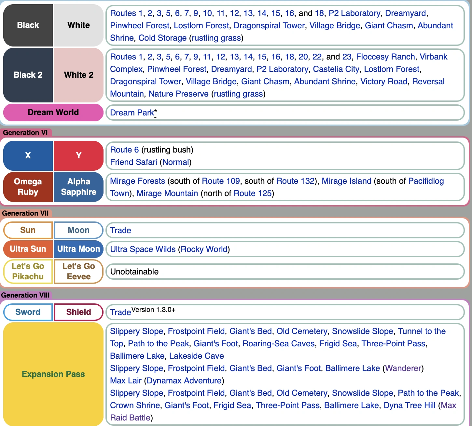This screenshot has width=472, height=426.
Task: Open the Castelia City link
Action: point(336,69)
